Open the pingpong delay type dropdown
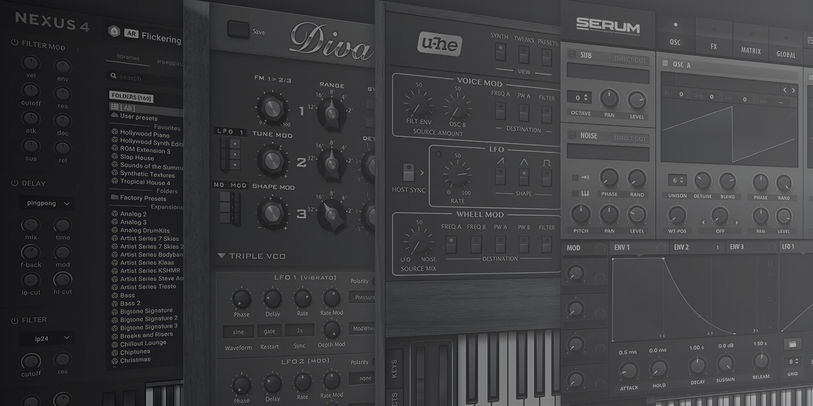Screen dimensions: 813x406 [x=47, y=203]
